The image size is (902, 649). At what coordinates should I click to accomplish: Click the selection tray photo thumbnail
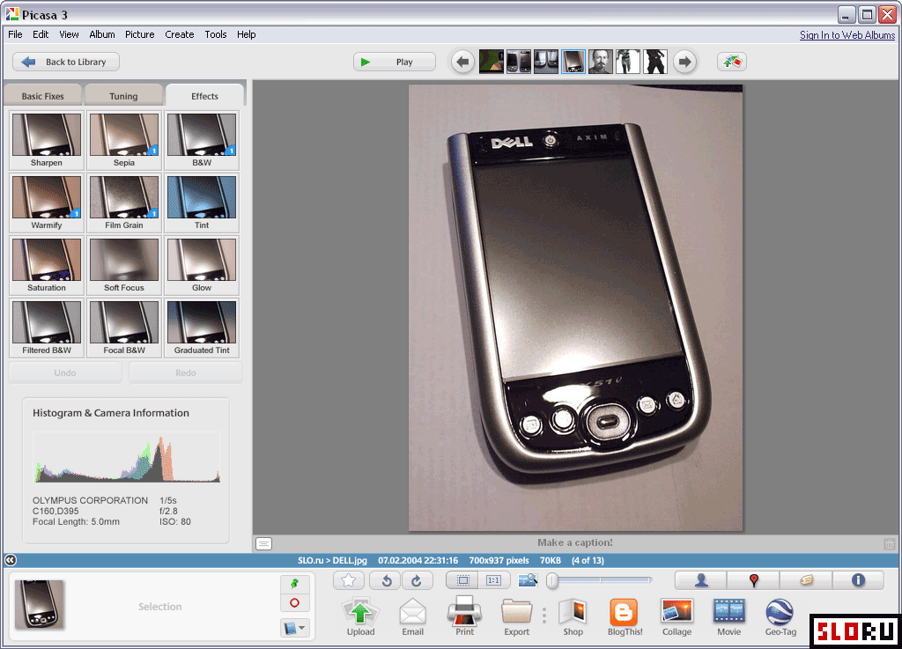tap(39, 604)
